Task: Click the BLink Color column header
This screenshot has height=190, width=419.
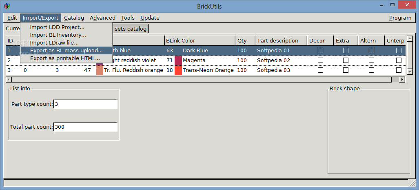Action: (x=200, y=41)
